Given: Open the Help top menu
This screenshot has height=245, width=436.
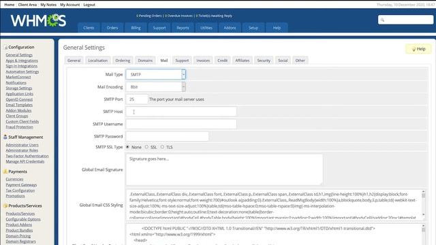Looking at the screenshot, I should click(277, 28).
